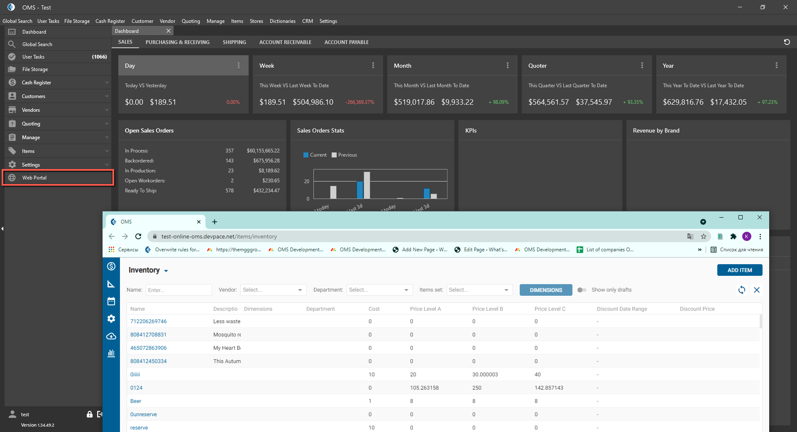Click the lock icon next to test user
This screenshot has height=432, width=797.
click(x=89, y=414)
